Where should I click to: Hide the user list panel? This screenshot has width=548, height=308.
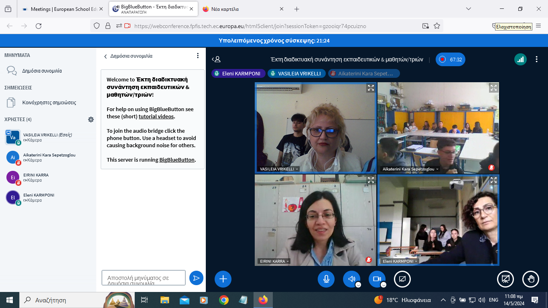(x=216, y=59)
